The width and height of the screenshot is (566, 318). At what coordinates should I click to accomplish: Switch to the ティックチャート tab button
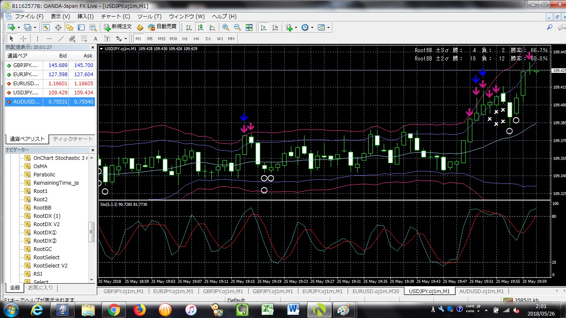tap(72, 139)
